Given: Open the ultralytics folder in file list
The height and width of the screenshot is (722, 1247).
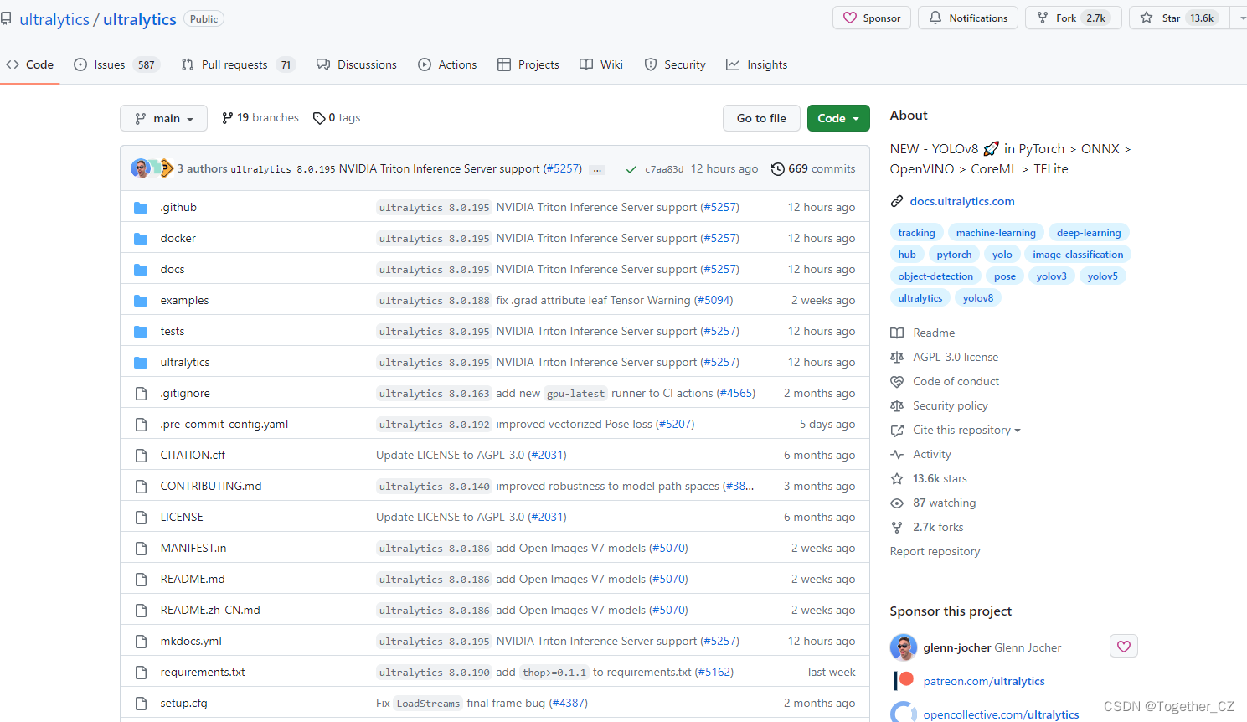Looking at the screenshot, I should click(x=185, y=362).
